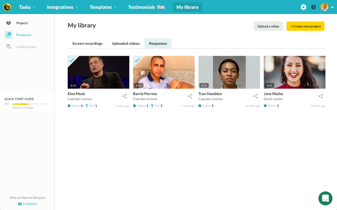Share the Tran Hamblen response
The image size is (337, 210).
[256, 96]
